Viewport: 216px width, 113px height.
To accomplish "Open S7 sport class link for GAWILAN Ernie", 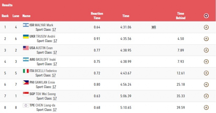I will pyautogui.click(x=54, y=87).
